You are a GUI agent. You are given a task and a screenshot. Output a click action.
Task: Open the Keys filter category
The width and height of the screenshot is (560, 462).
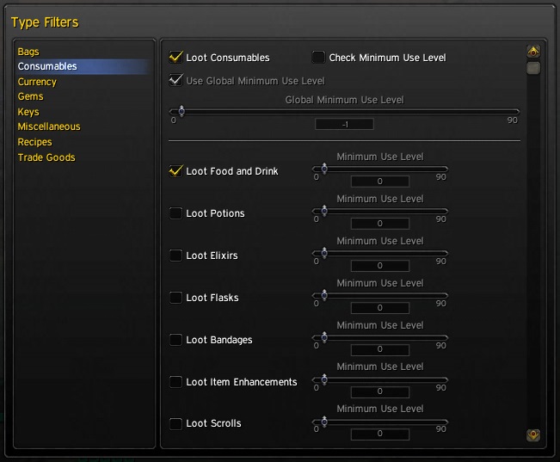28,112
